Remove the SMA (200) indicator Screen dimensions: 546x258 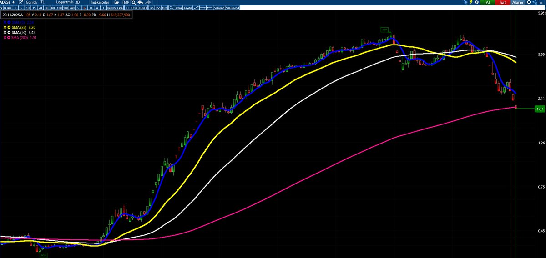tap(5, 38)
